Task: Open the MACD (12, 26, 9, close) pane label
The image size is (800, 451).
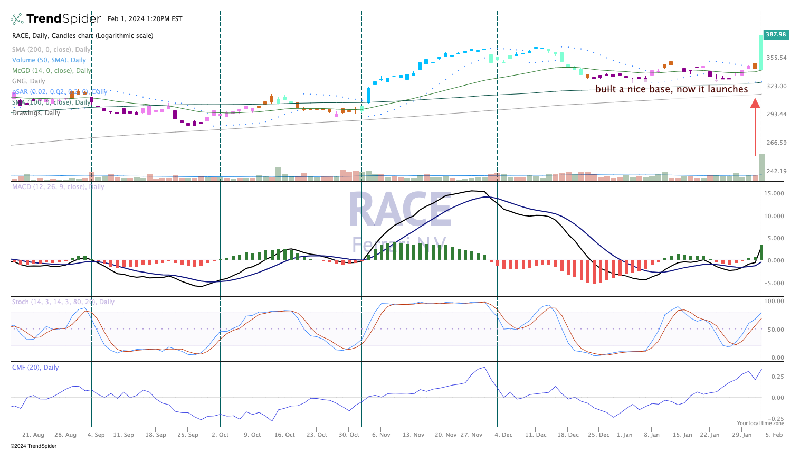Action: [x=58, y=187]
